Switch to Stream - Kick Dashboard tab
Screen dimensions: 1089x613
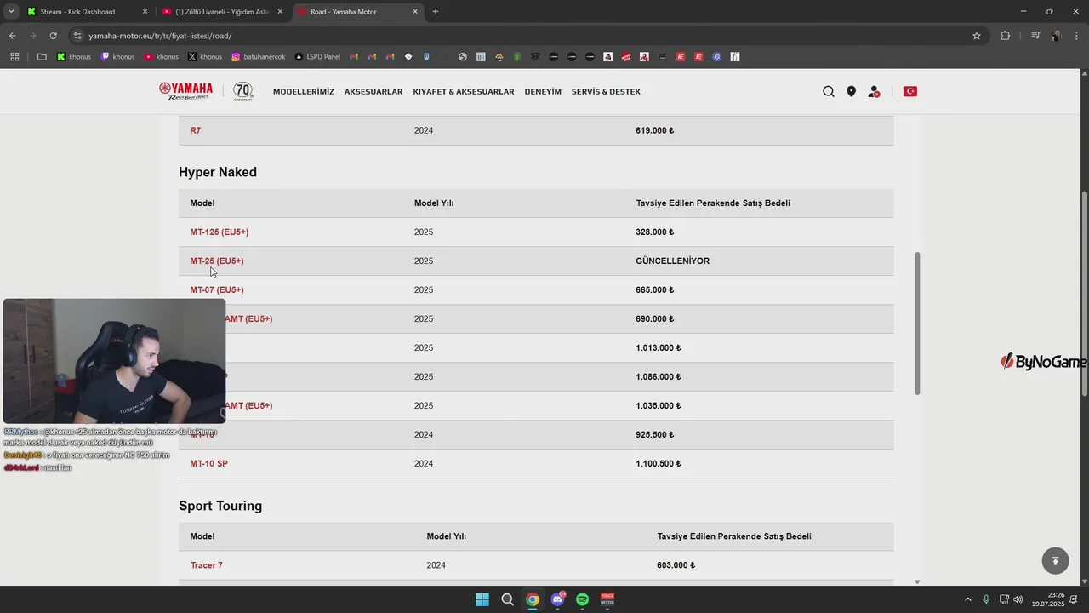tap(77, 12)
